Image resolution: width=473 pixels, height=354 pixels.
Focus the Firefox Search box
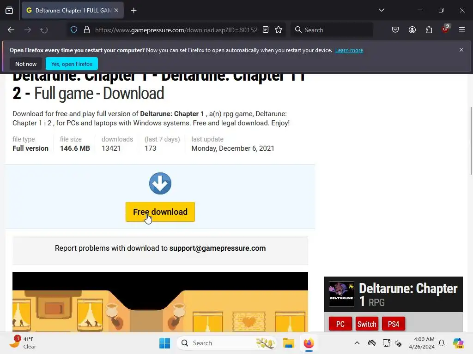[332, 30]
